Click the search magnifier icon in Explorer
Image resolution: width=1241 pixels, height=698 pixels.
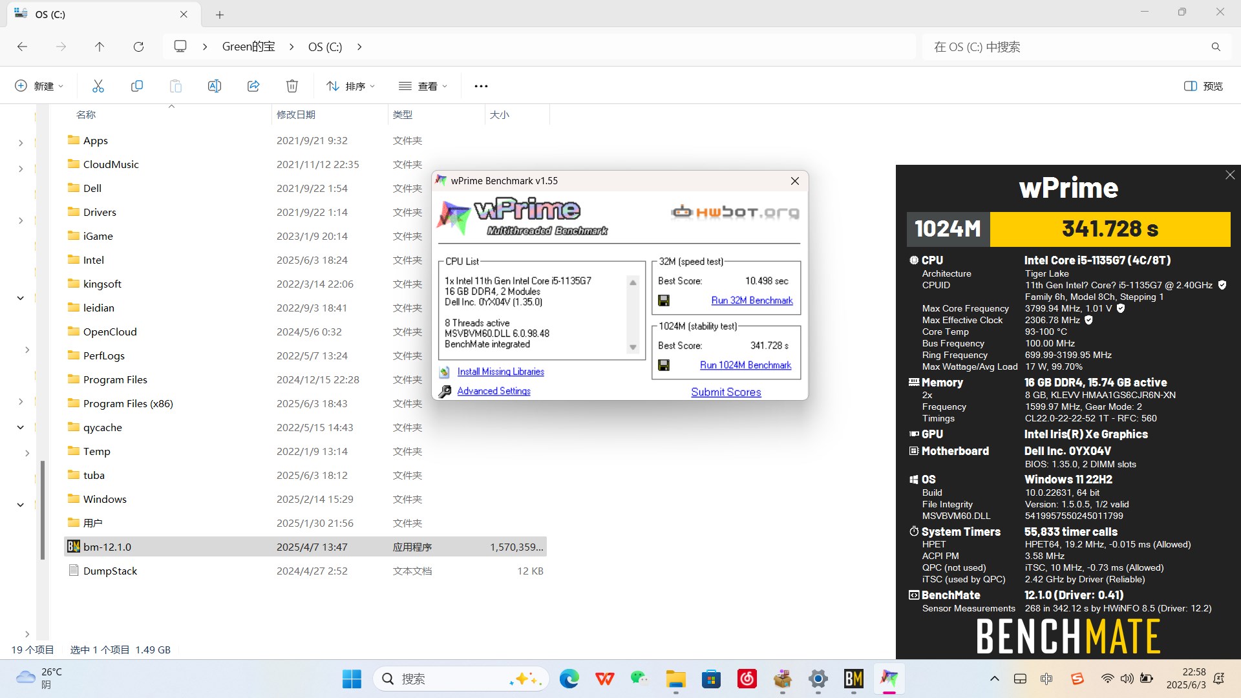[1216, 47]
